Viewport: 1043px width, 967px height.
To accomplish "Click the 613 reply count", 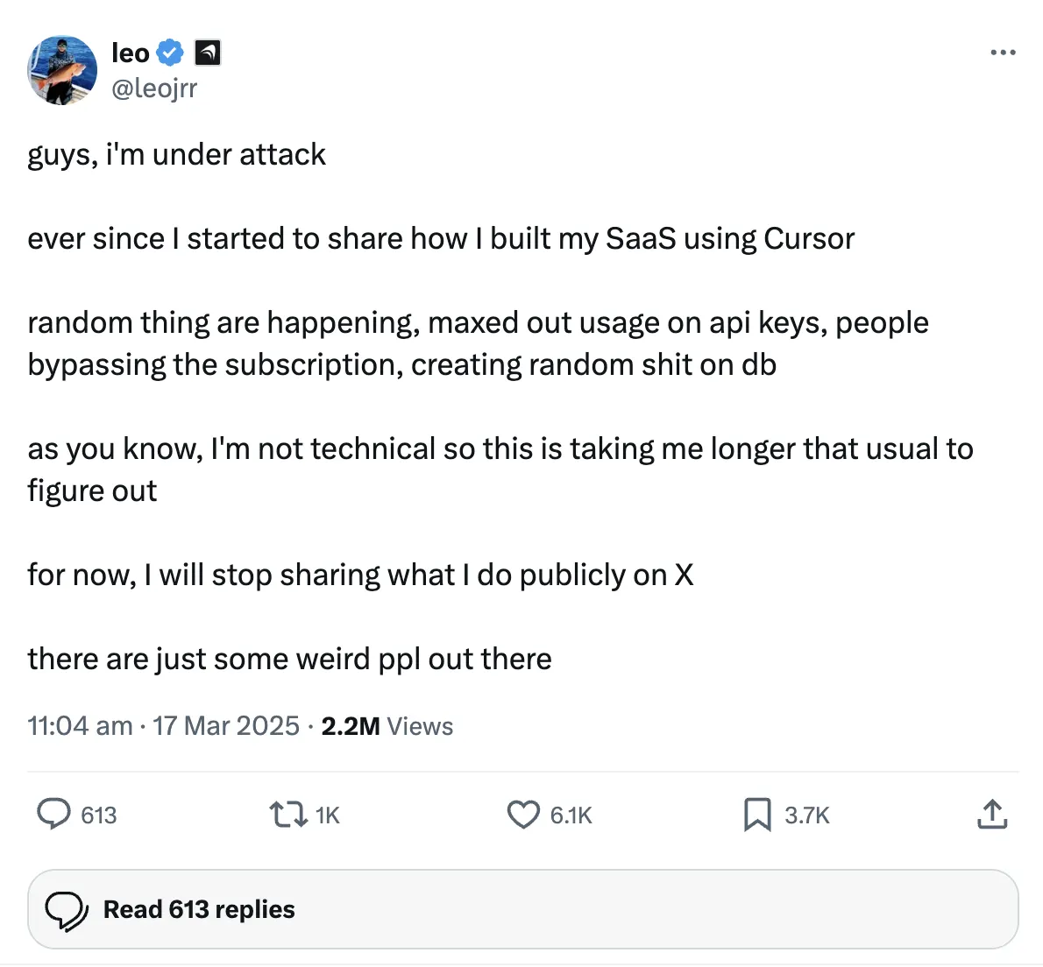I will tap(99, 815).
